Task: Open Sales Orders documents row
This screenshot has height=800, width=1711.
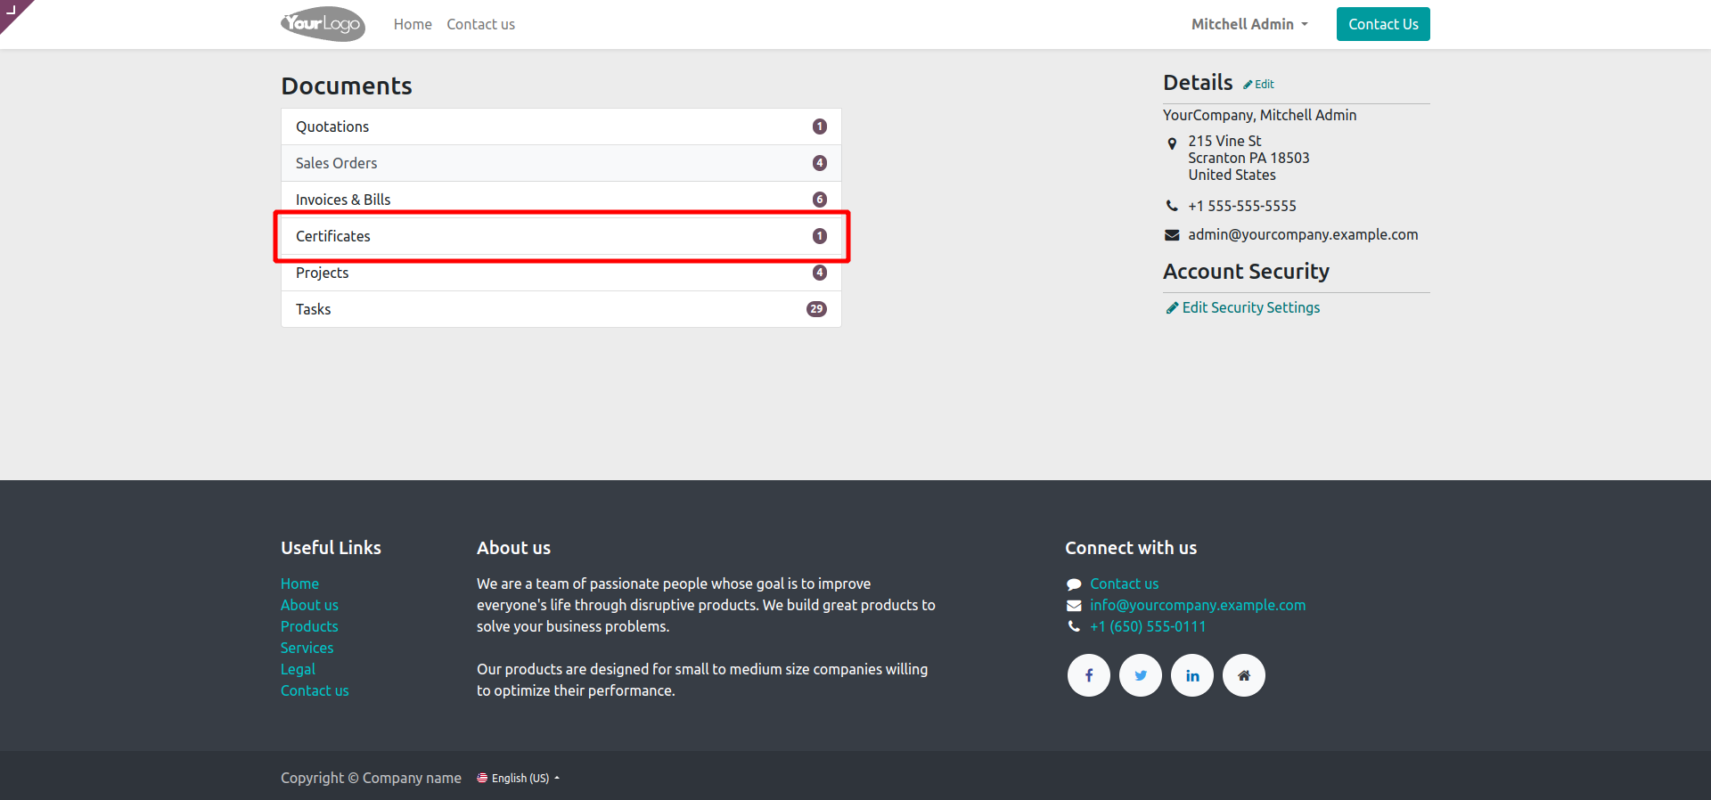Action: [x=561, y=163]
